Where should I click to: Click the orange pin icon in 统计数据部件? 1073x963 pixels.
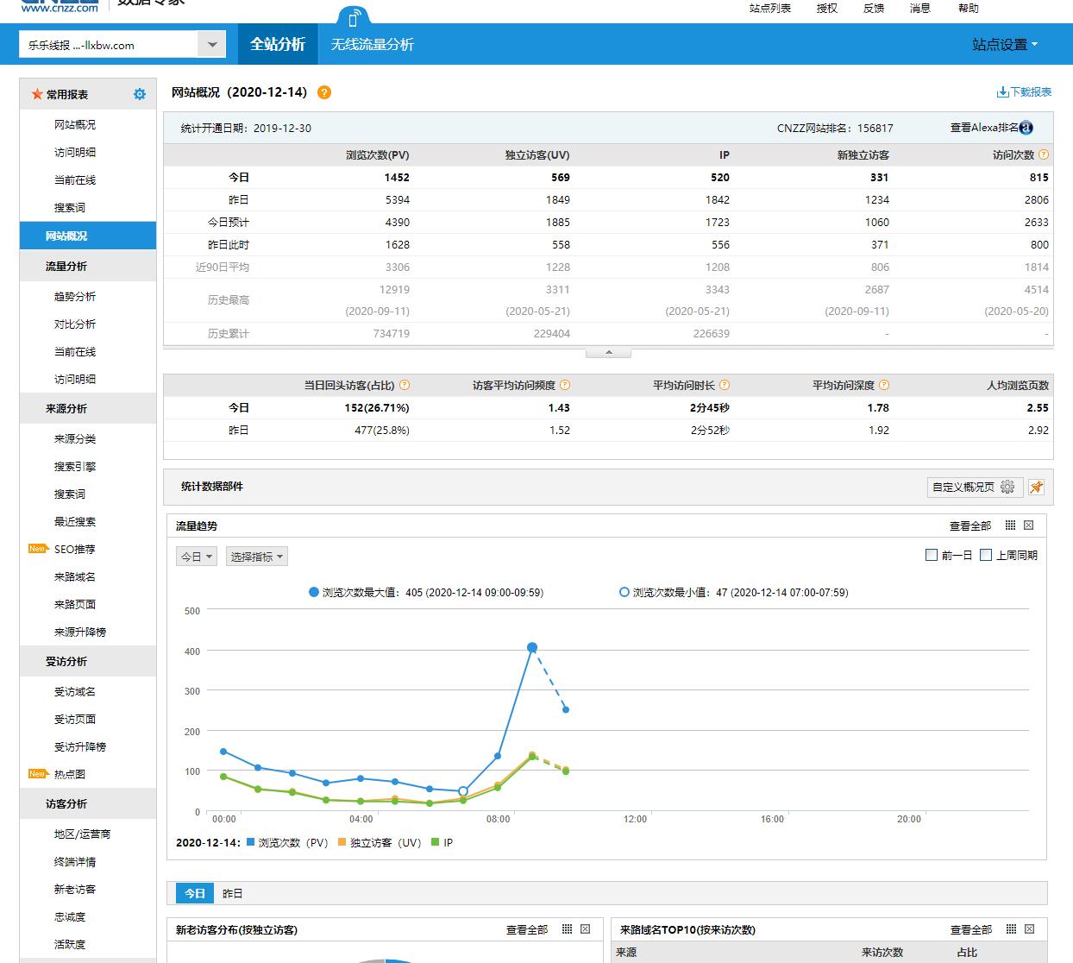pos(1036,487)
